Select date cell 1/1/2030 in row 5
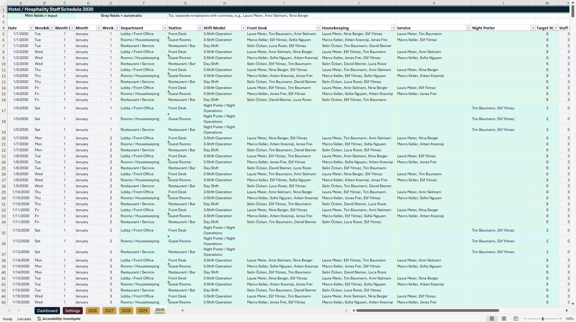 (x=21, y=34)
